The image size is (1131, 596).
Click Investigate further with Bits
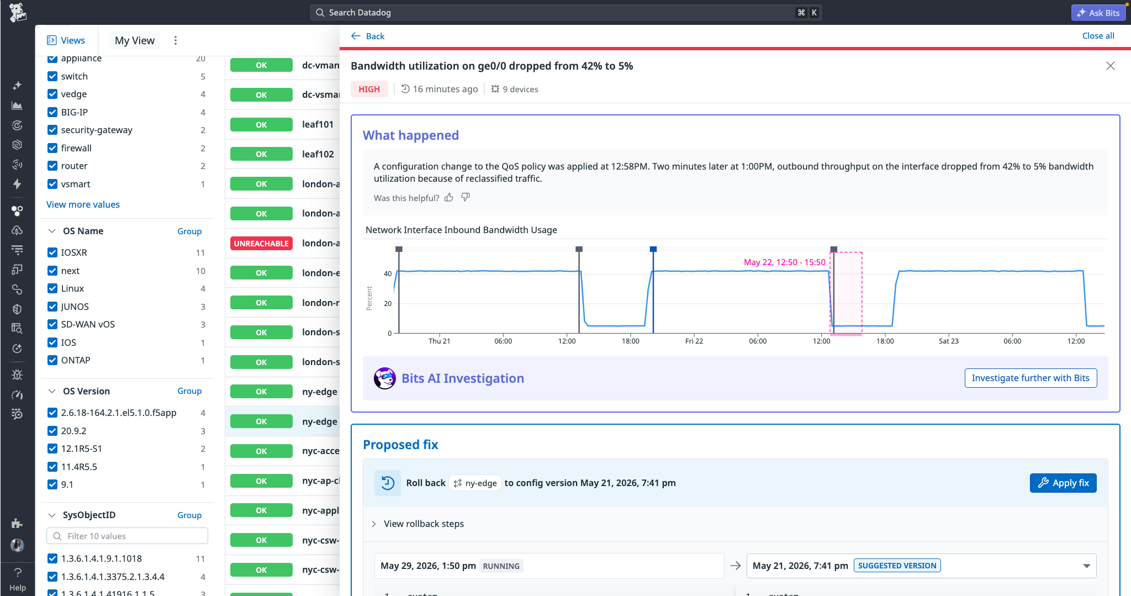1030,378
